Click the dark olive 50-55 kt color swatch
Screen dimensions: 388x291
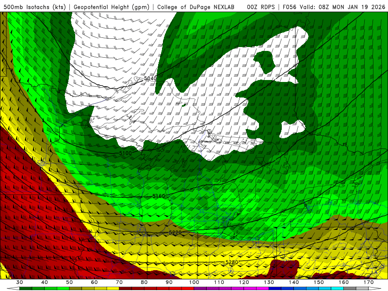tap(76, 289)
